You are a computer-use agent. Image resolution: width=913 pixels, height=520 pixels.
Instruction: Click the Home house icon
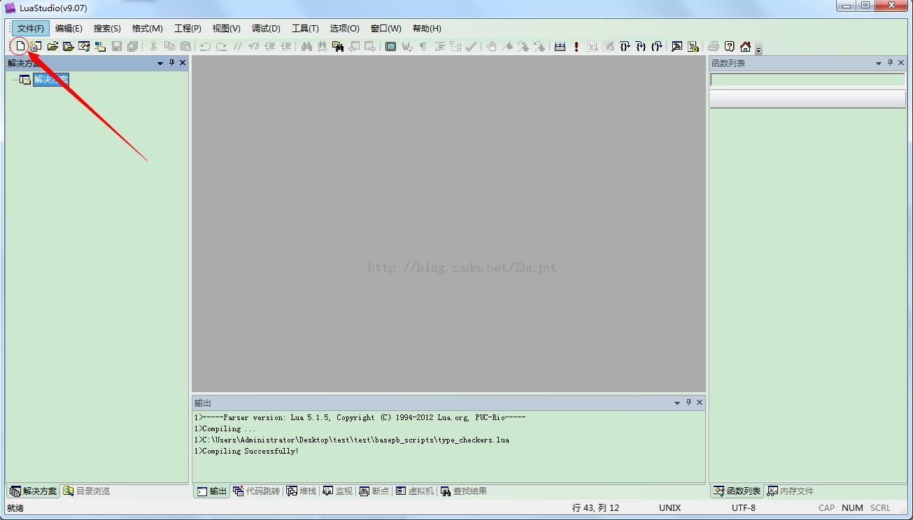pos(745,46)
